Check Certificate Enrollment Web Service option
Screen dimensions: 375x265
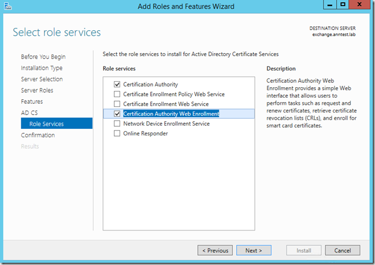[x=117, y=104]
